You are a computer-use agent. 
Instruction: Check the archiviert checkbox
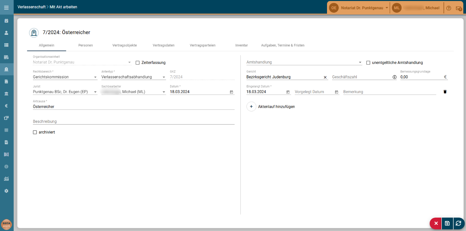(x=35, y=132)
